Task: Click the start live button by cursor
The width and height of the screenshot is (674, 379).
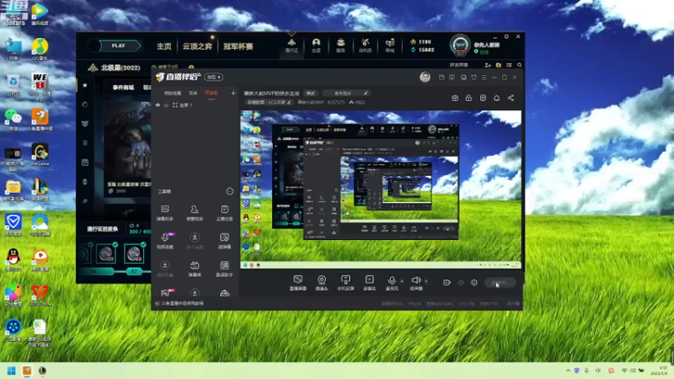Action: pyautogui.click(x=500, y=282)
